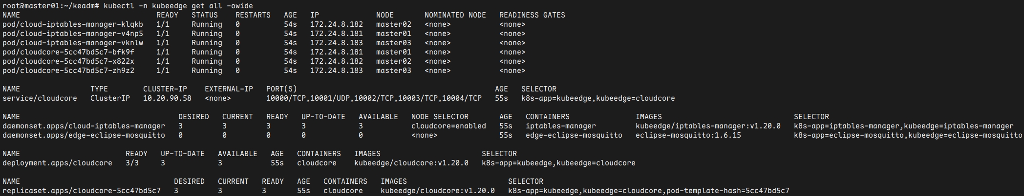Image resolution: width=1024 pixels, height=196 pixels.
Task: Click image kubeedge/iptables-manager:v1.20.0
Action: (x=708, y=126)
